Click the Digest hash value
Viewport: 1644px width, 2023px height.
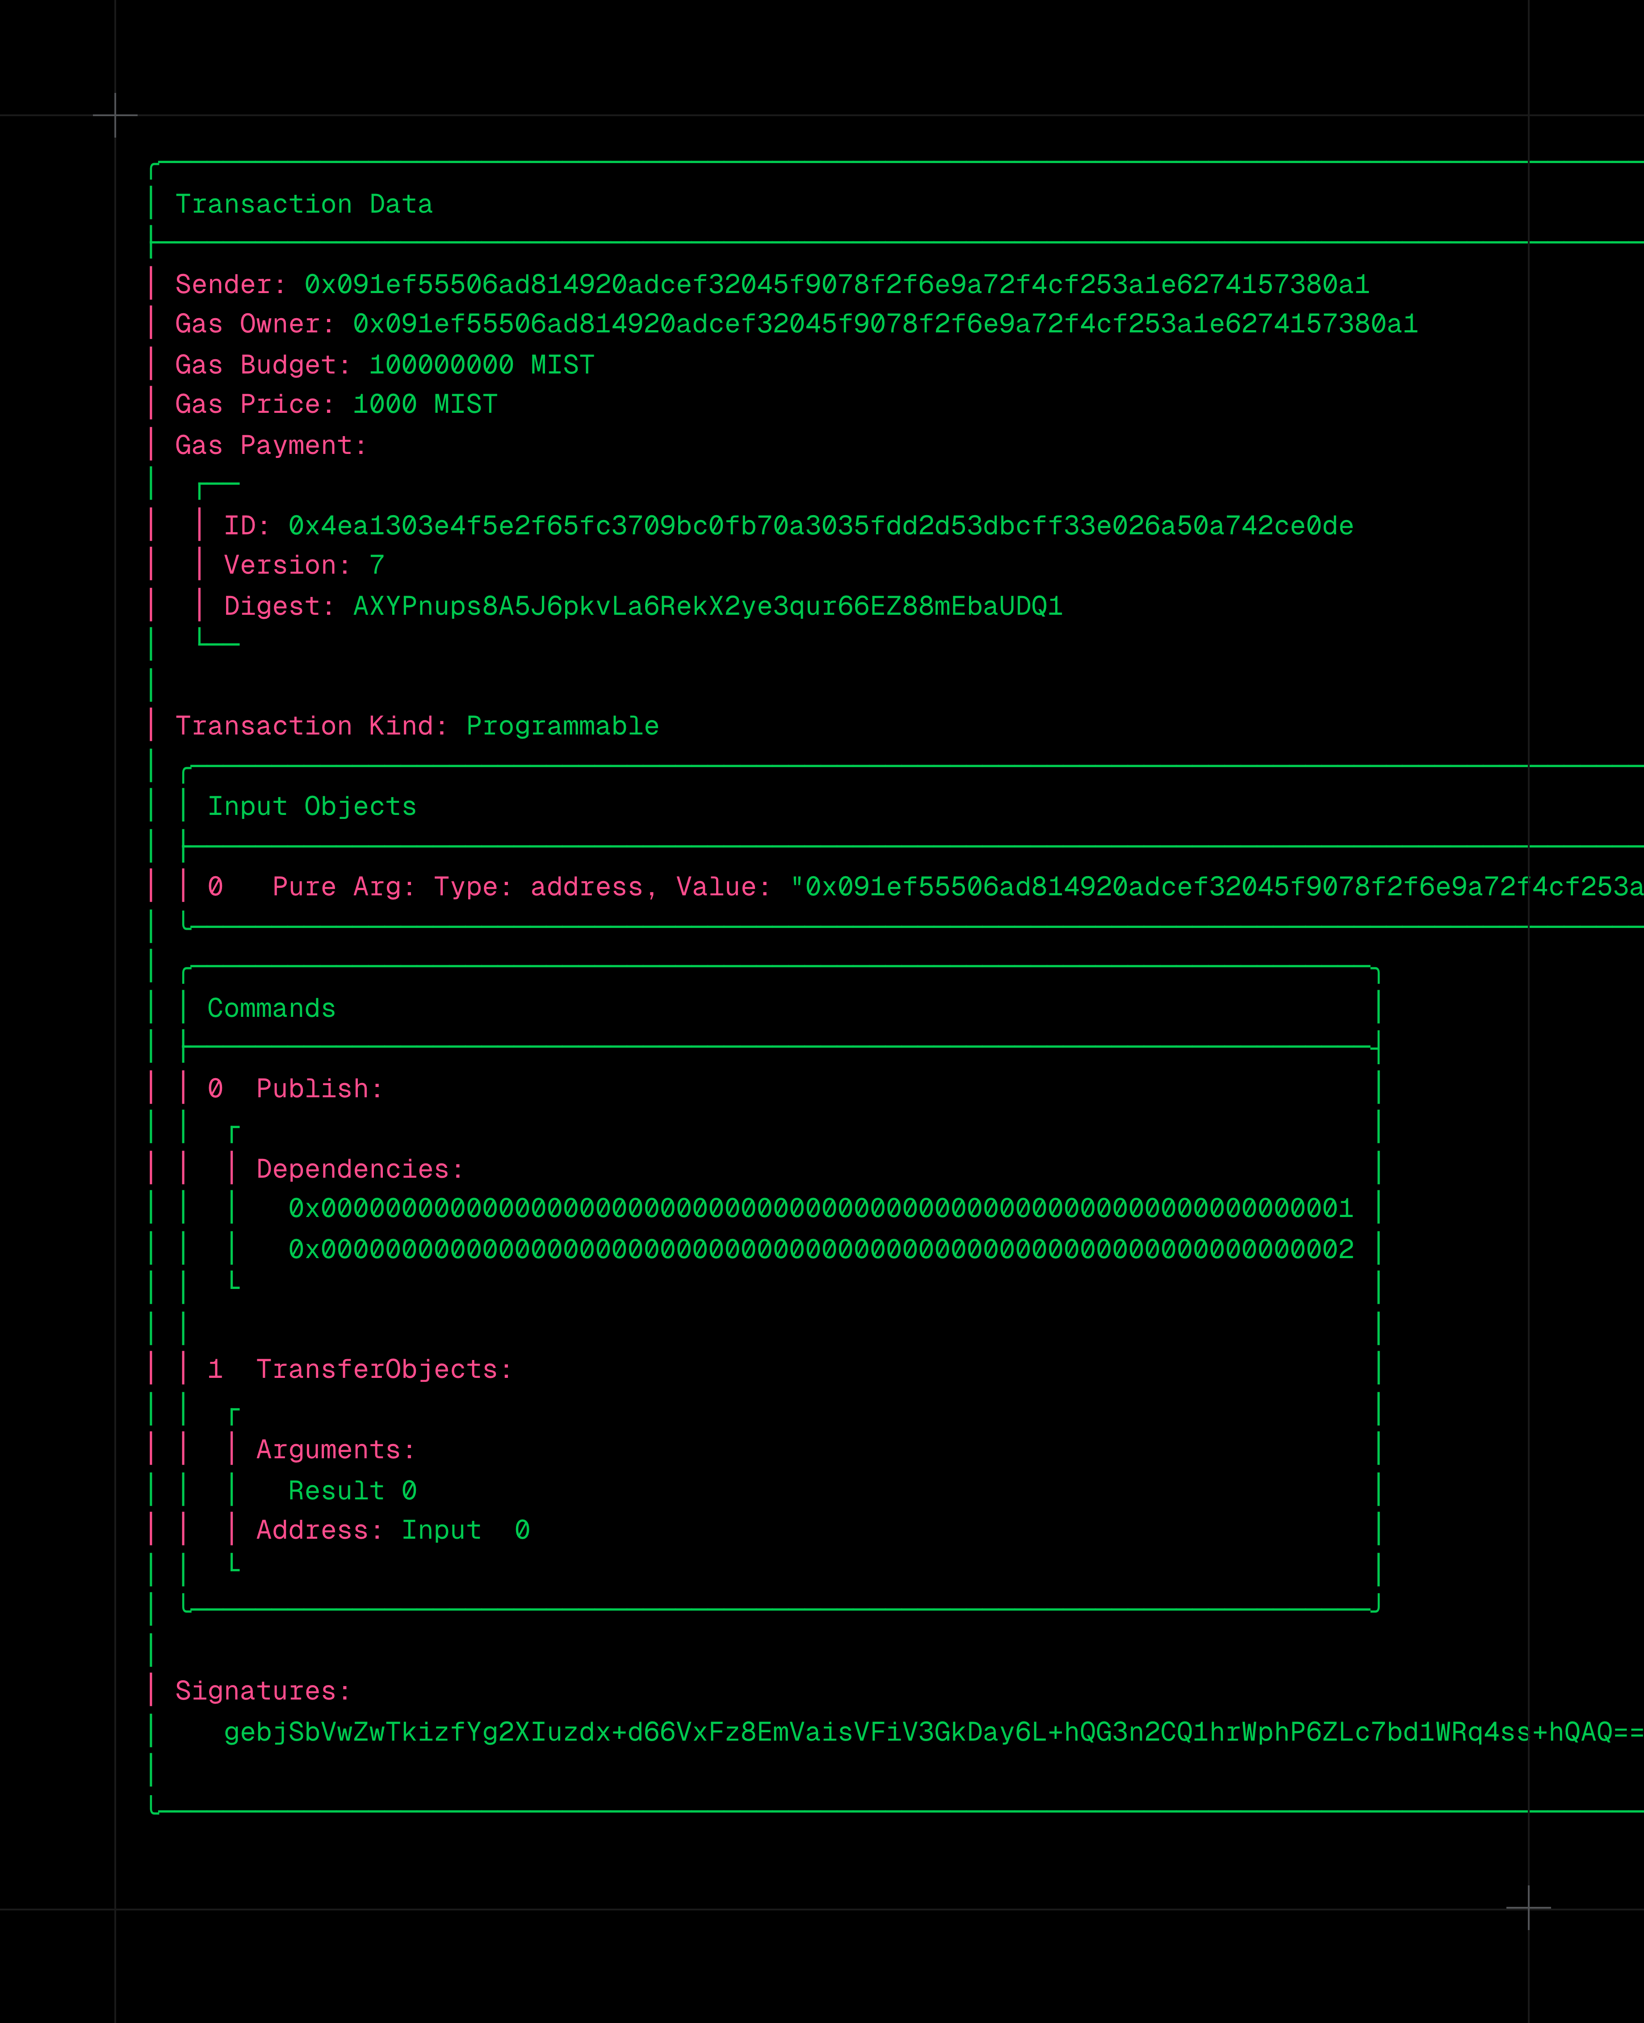click(x=708, y=606)
